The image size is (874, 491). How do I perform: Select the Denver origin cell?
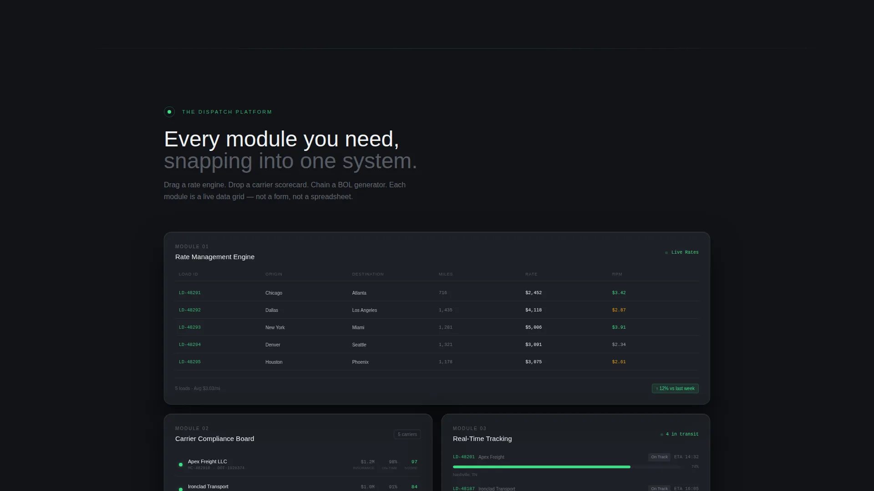point(273,345)
